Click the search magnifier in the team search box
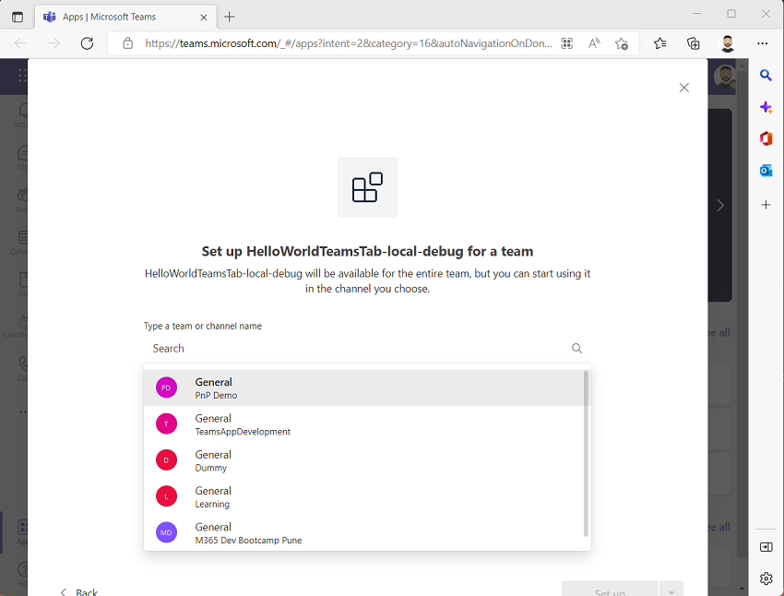Screen dimensions: 784x596 pos(576,348)
